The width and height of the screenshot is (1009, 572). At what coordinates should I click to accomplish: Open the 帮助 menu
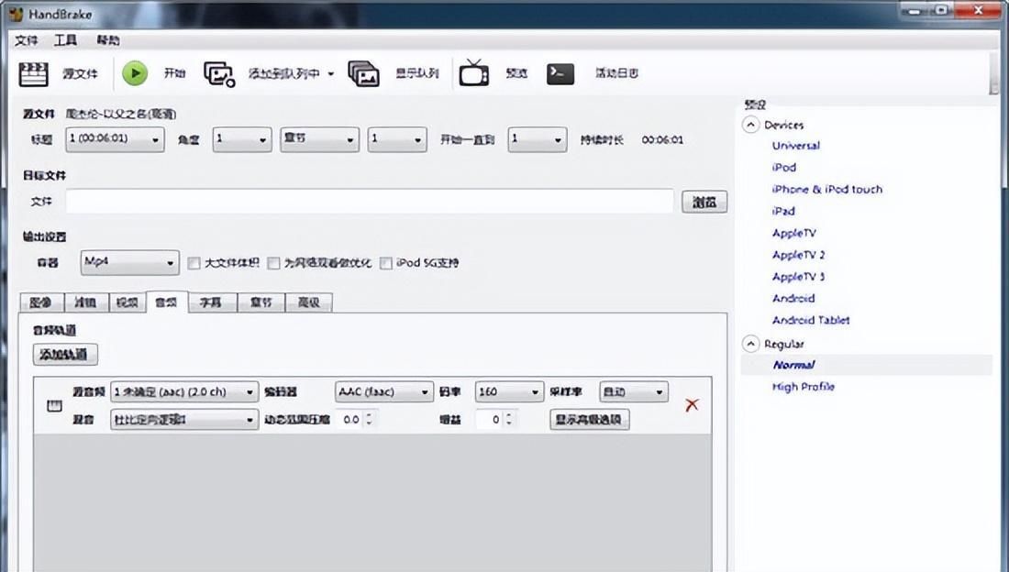108,40
